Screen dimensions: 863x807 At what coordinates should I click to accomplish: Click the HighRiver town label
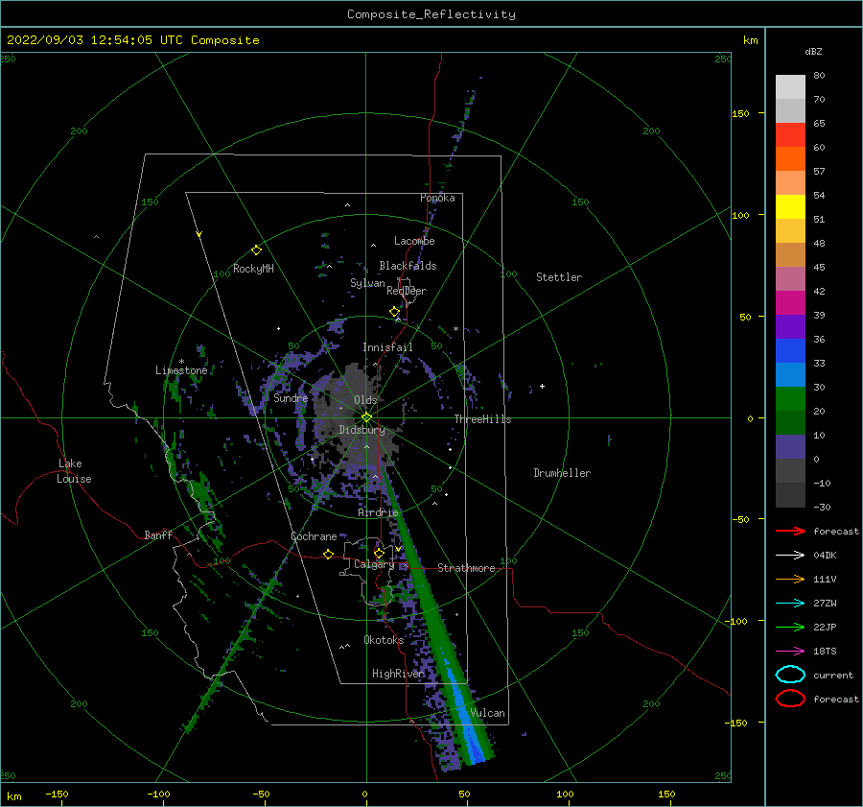(399, 674)
